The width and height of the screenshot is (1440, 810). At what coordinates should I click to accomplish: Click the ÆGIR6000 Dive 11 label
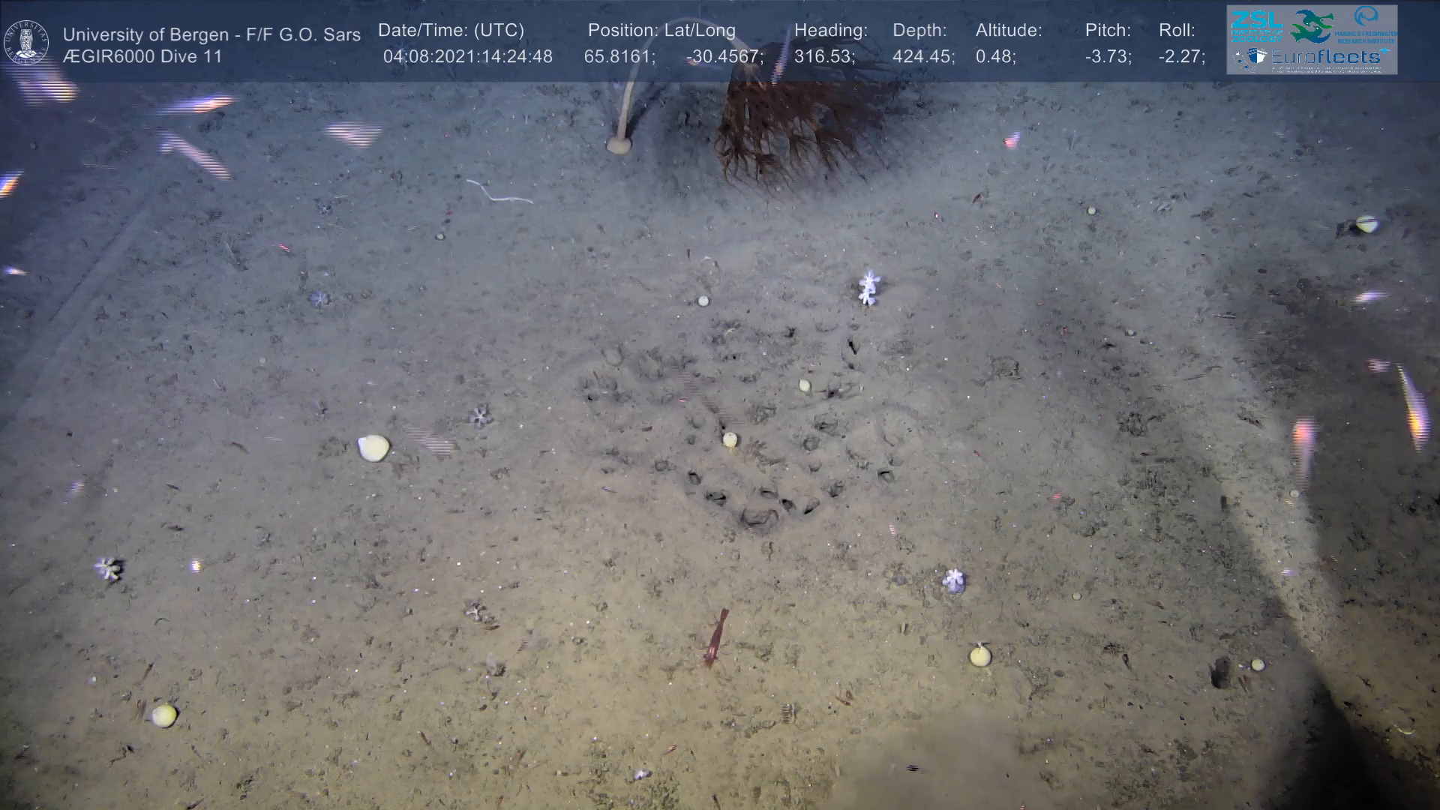142,56
